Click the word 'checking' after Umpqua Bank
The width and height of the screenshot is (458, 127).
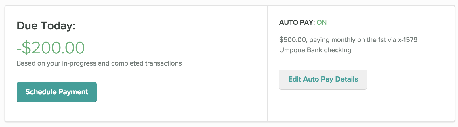tap(338, 50)
